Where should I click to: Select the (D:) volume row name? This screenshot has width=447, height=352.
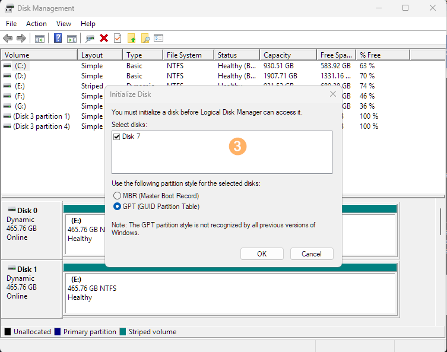click(x=21, y=76)
